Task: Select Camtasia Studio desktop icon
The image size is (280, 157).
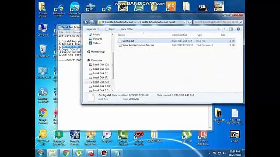Action: [123, 138]
